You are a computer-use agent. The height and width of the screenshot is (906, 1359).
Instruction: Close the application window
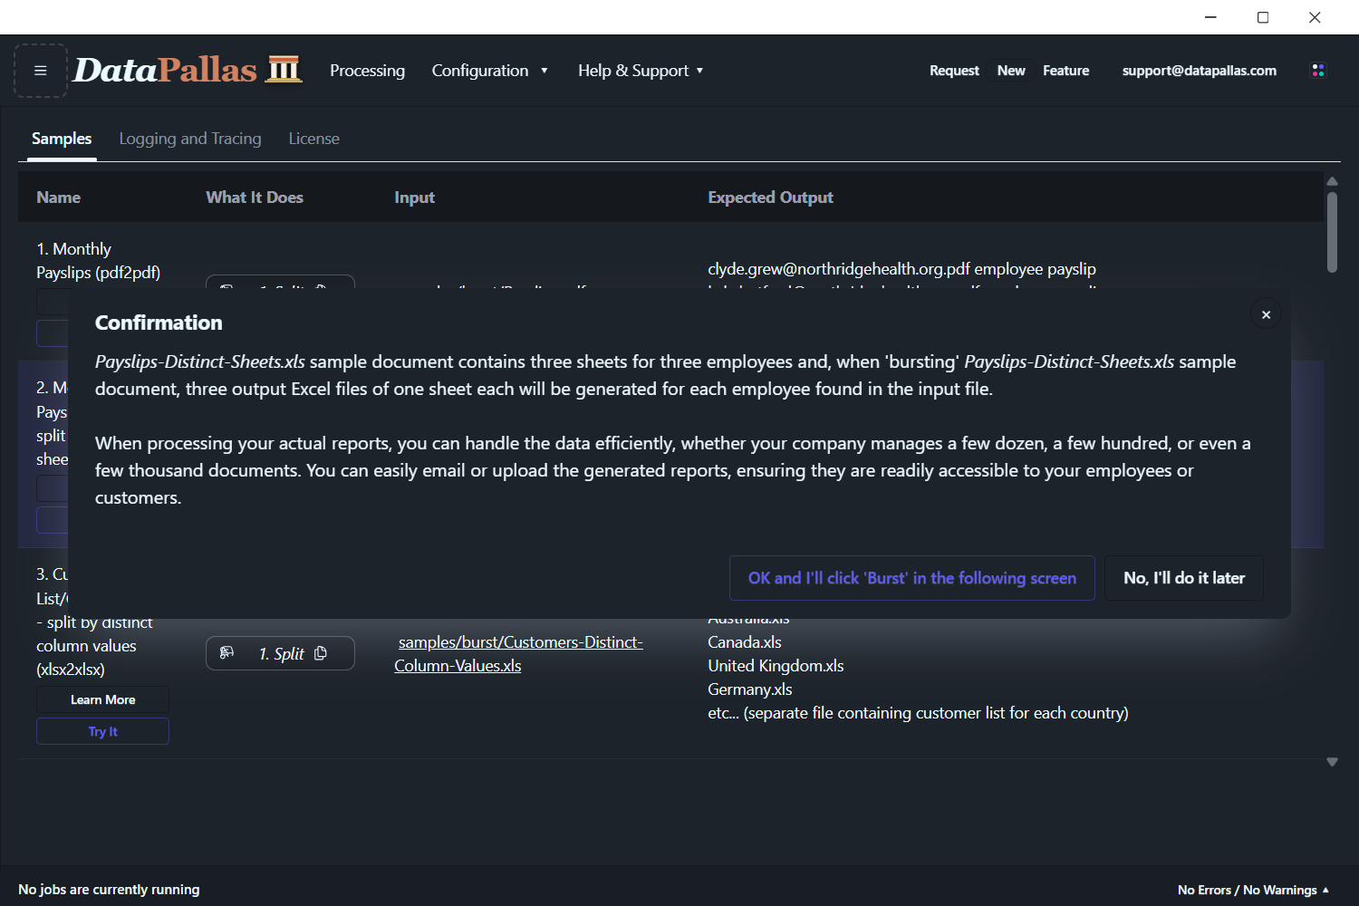pyautogui.click(x=1315, y=17)
